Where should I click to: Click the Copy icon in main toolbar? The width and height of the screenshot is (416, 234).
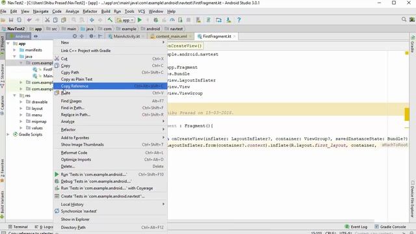click(x=55, y=20)
